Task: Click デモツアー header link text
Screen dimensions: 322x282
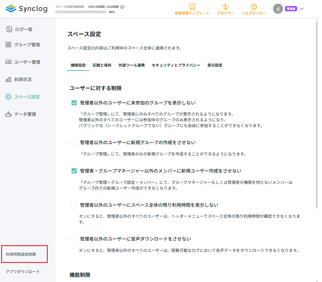Action: coord(226,13)
